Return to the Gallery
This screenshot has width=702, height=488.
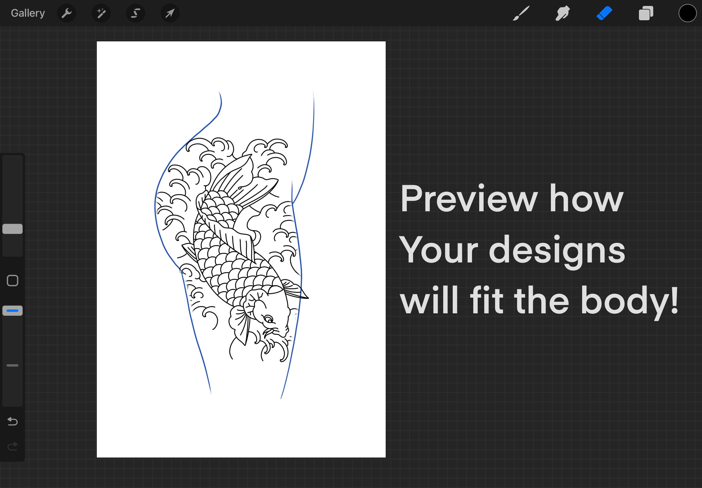27,13
